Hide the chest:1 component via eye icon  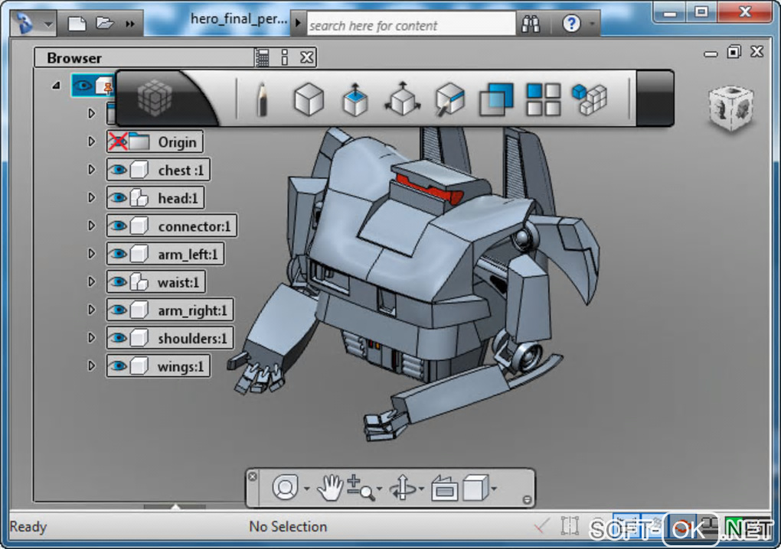(117, 170)
